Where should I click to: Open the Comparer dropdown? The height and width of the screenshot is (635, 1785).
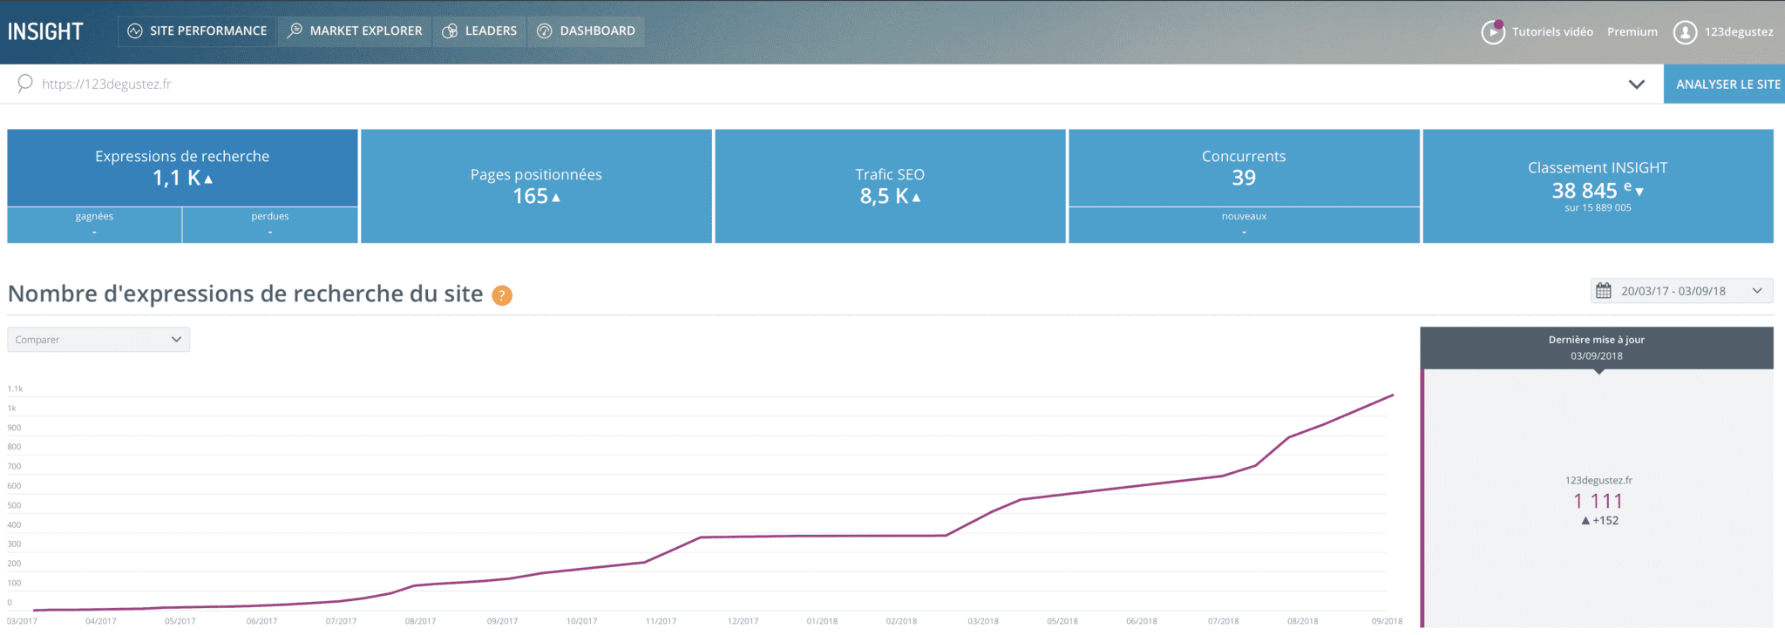[98, 340]
